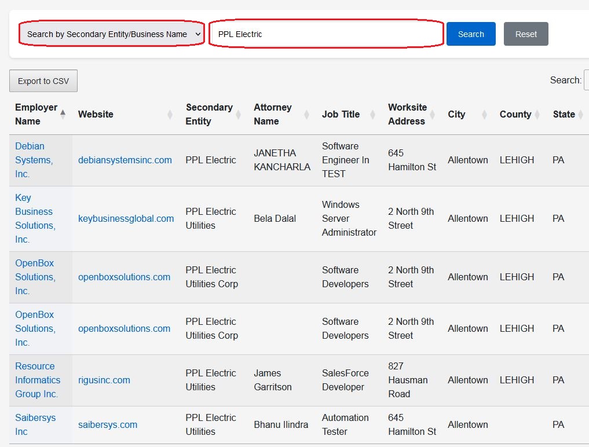This screenshot has height=447, width=589.
Task: Select Allentown city in the Saibersys row
Action: pyautogui.click(x=468, y=424)
